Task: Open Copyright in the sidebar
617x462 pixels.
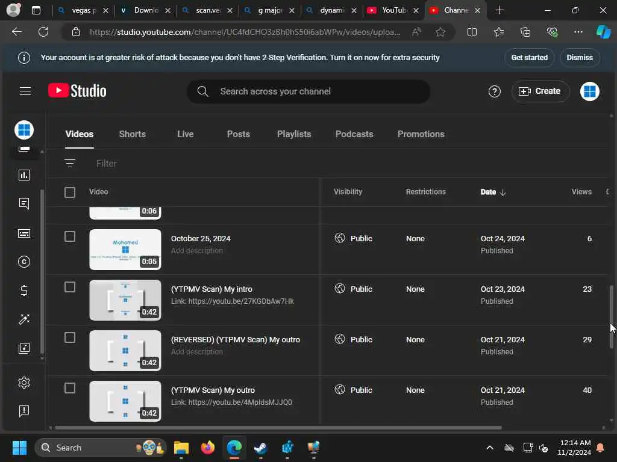Action: coord(24,262)
